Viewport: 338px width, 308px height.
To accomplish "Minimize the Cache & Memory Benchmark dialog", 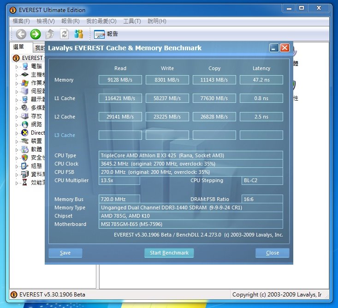I will tap(274, 48).
